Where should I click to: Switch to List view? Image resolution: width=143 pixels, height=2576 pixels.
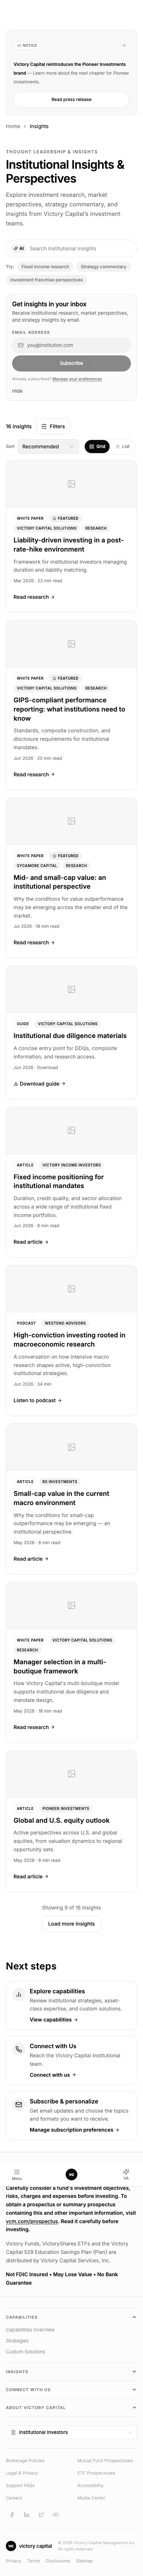[123, 446]
